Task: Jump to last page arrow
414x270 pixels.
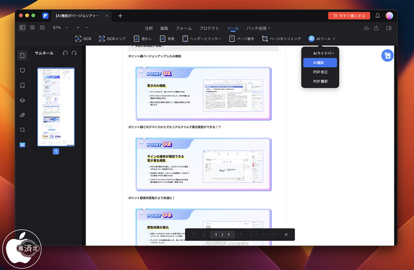Action: click(x=204, y=234)
